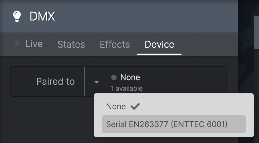This screenshot has width=259, height=143.
Task: Switch to the States tab
Action: pos(71,44)
